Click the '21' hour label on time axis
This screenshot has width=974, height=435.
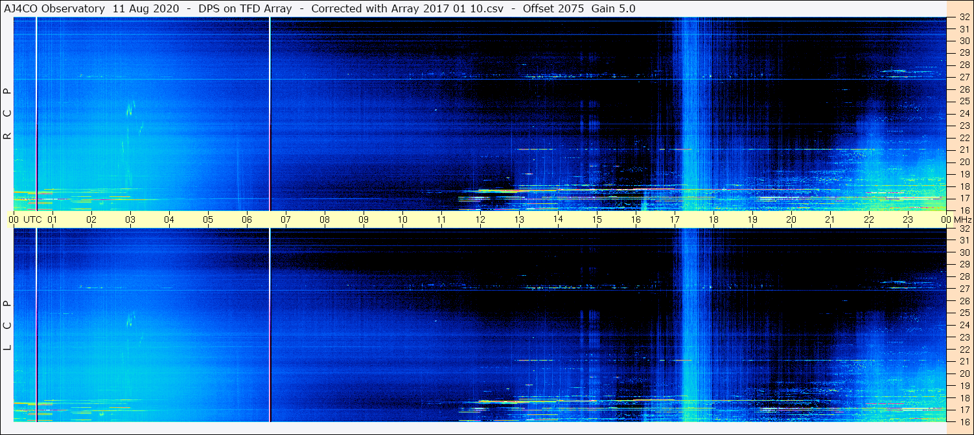click(x=830, y=219)
